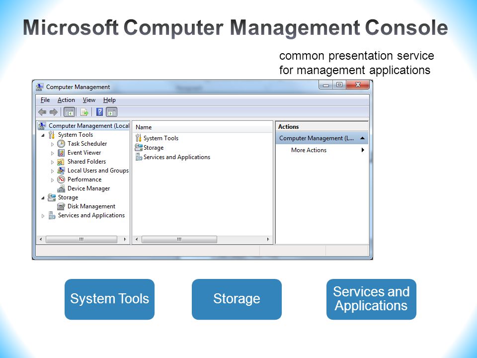Viewport: 477px width, 358px height.
Task: Collapse the Computer Management section in Actions pane
Action: point(362,138)
